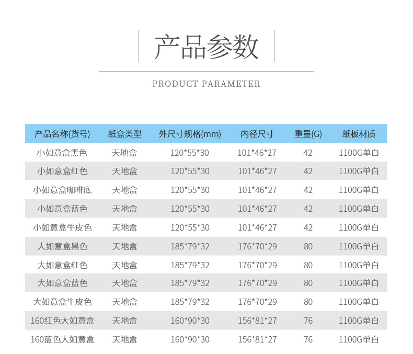Viewport: 413px width, 354px height.
Task: Click the 外尺寸规格(mm) column header
Action: point(190,134)
